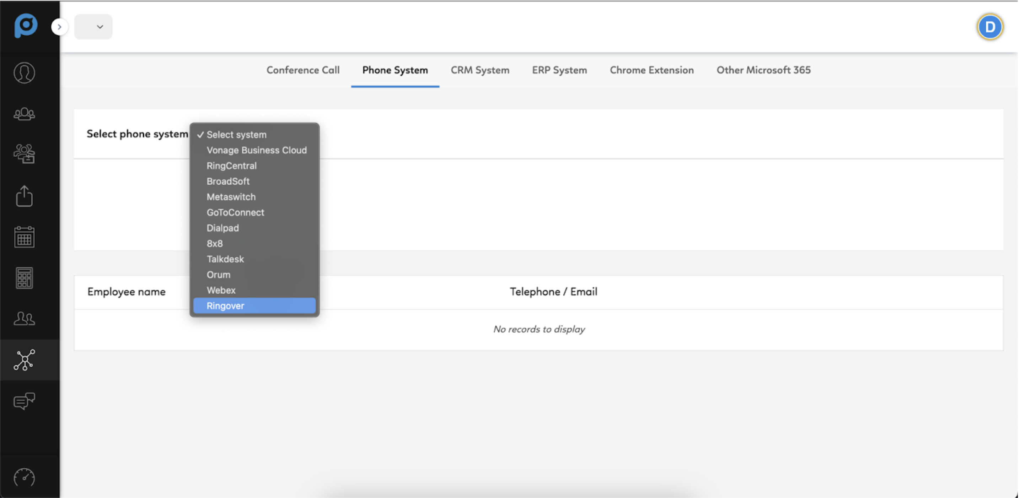Open the integrations network sidebar icon
Image resolution: width=1020 pixels, height=498 pixels.
click(x=25, y=360)
